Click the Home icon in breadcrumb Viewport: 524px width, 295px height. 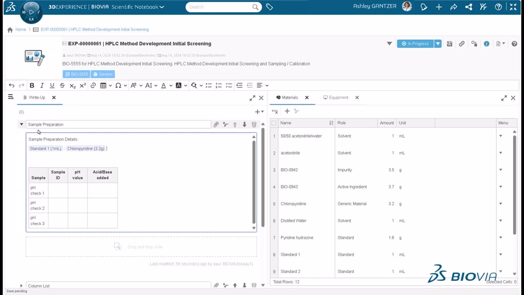click(x=10, y=29)
